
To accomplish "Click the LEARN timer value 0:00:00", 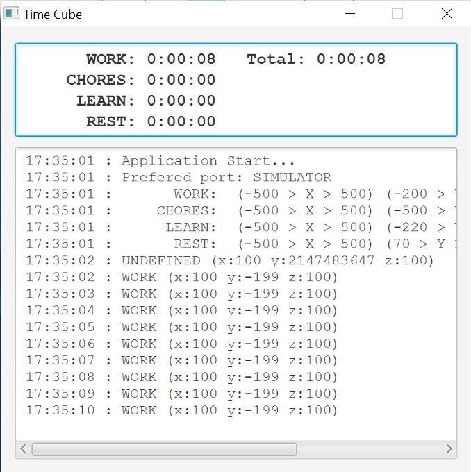I will [x=181, y=101].
